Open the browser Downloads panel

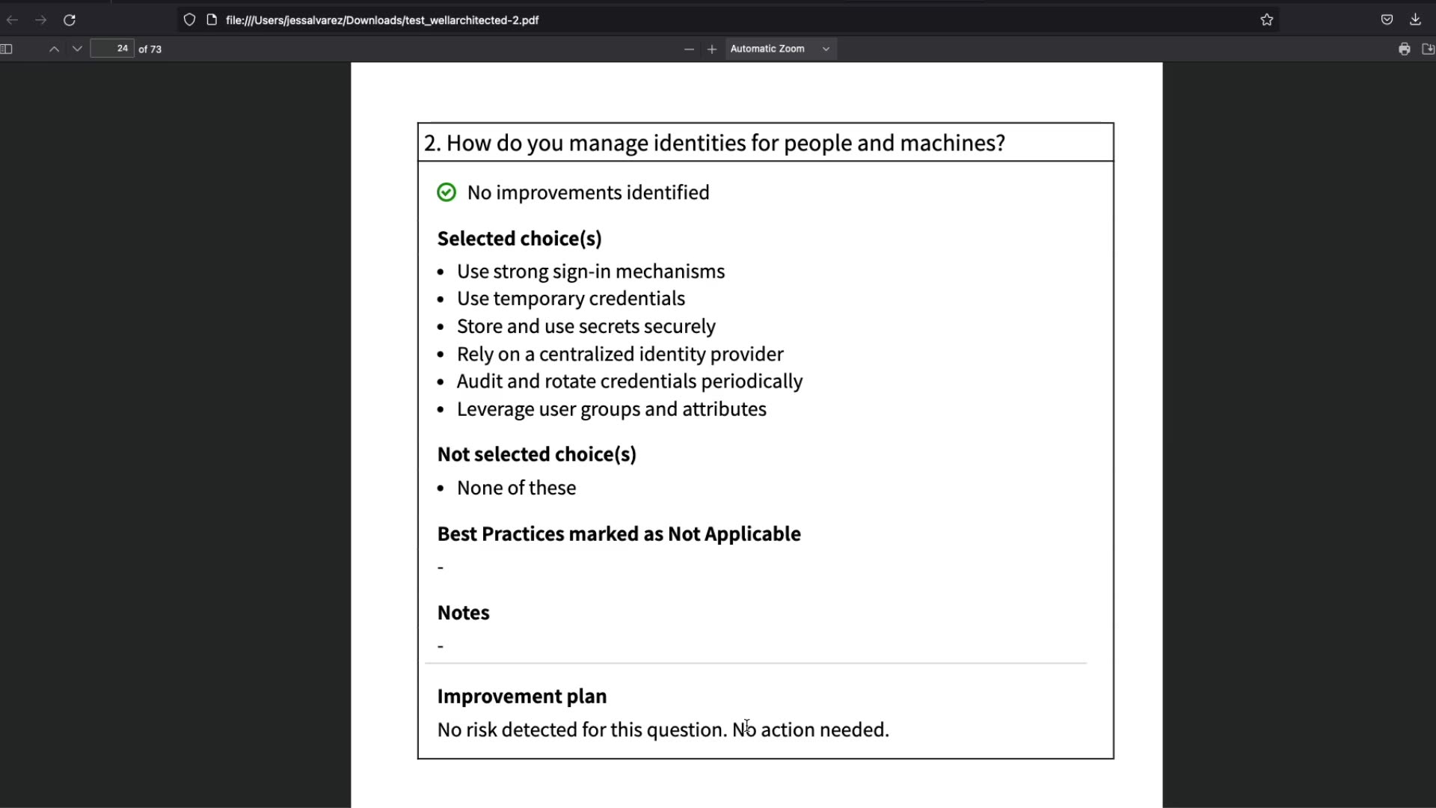coord(1415,20)
